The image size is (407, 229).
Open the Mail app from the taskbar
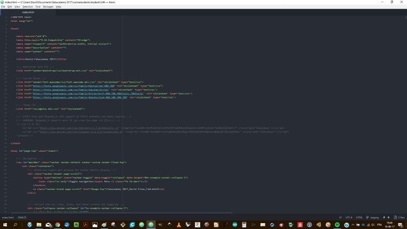coord(48,225)
